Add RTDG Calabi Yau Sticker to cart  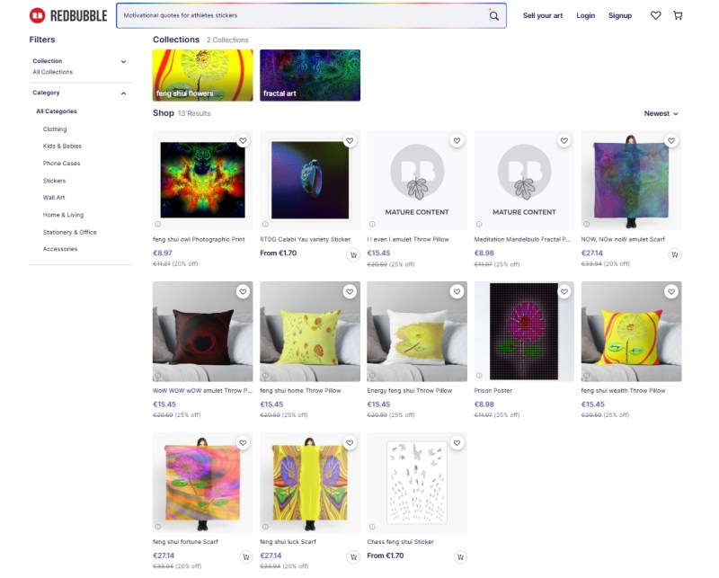click(x=353, y=254)
